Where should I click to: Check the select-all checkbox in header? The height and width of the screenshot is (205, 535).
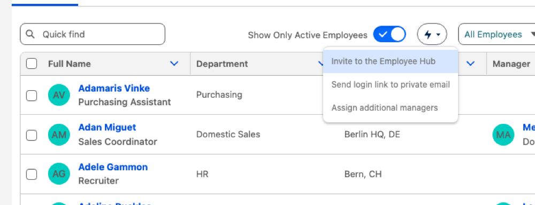coord(32,64)
